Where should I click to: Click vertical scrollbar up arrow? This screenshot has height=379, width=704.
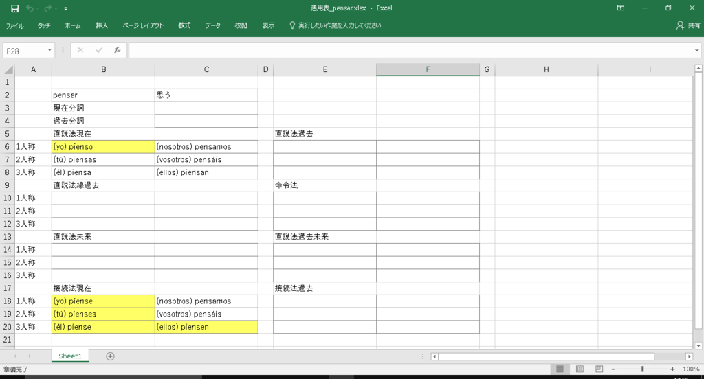(x=698, y=68)
